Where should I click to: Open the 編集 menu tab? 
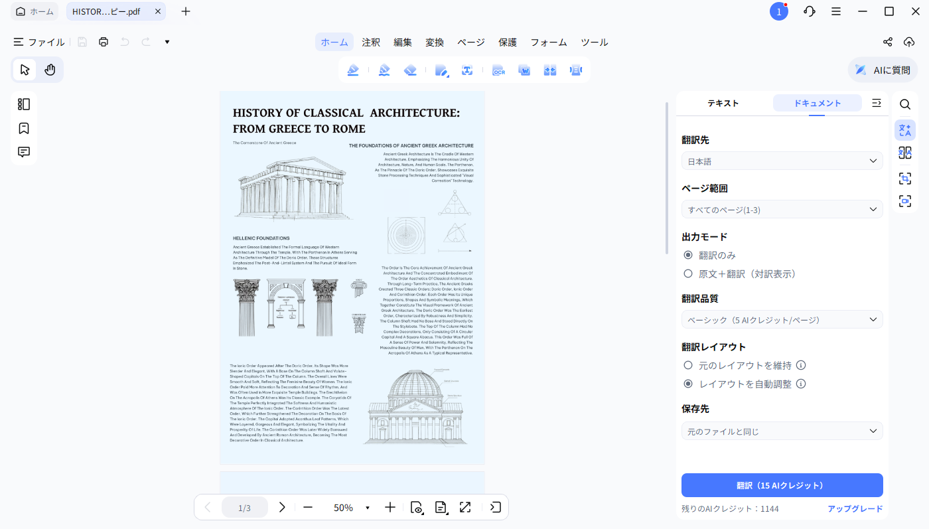pos(403,42)
